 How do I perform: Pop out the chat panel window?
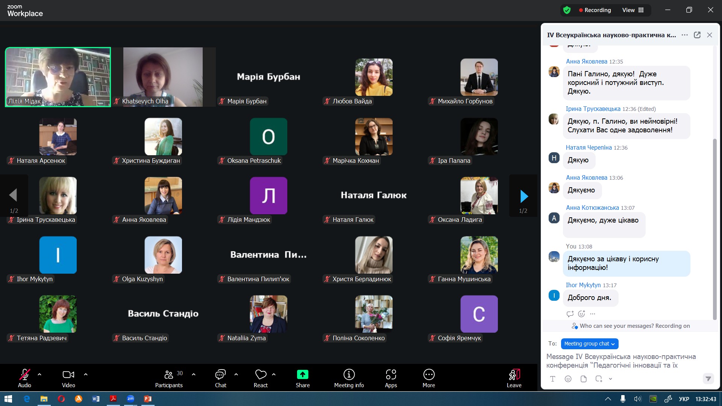pos(697,35)
